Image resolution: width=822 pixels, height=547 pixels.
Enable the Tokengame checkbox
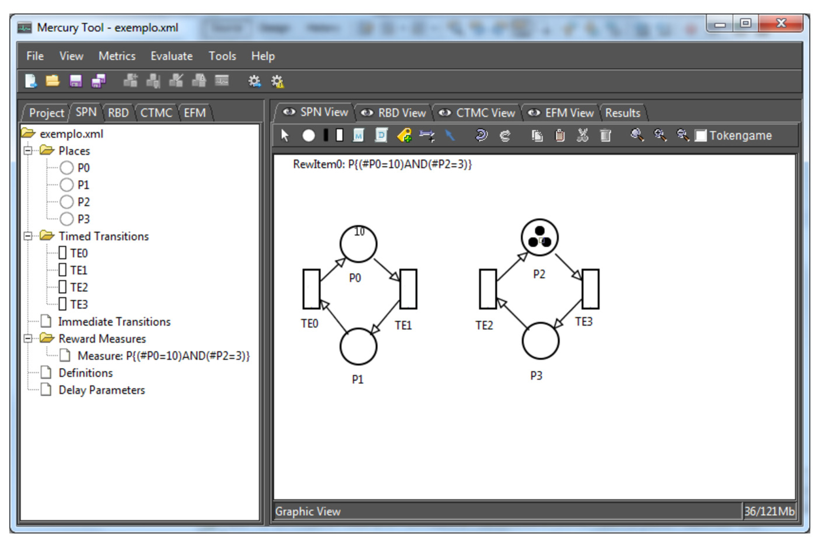(x=700, y=135)
